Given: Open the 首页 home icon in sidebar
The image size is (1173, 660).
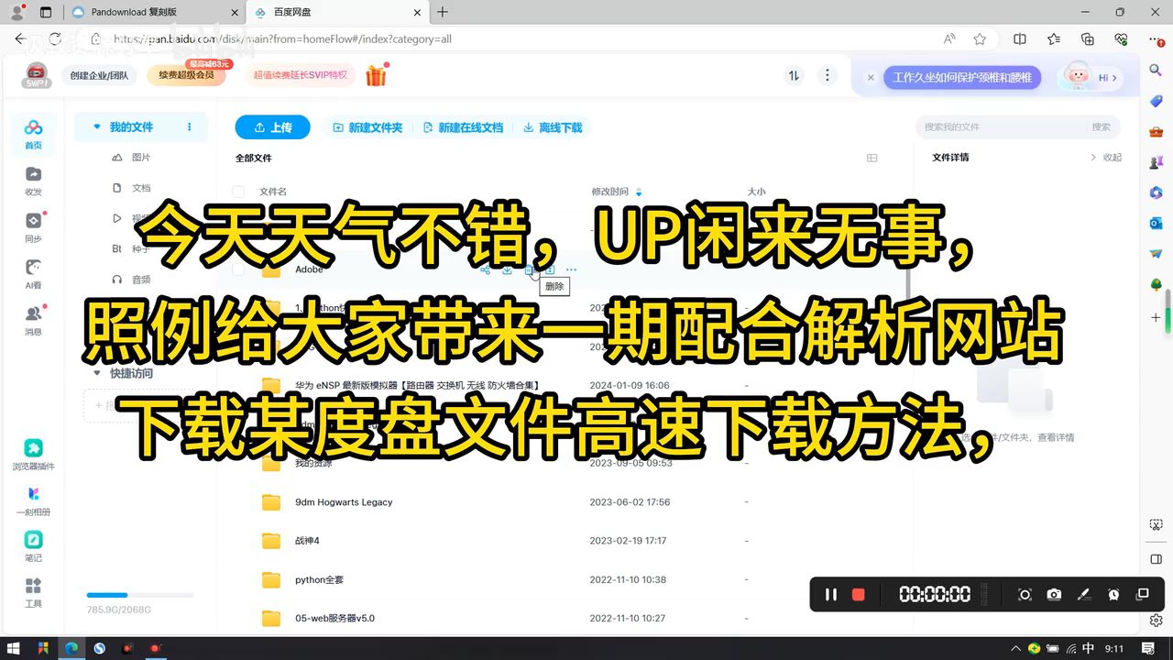Looking at the screenshot, I should tap(33, 133).
